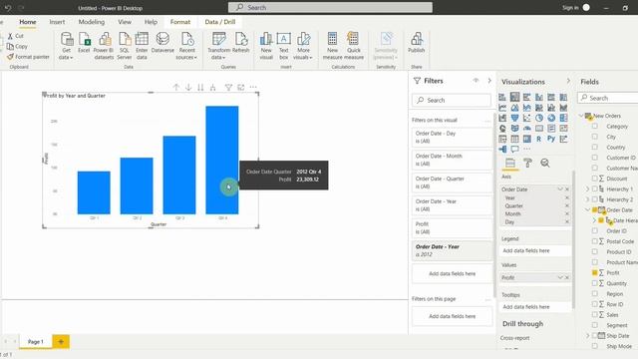Open Dataverse connector
The image size is (638, 359).
(x=162, y=43)
